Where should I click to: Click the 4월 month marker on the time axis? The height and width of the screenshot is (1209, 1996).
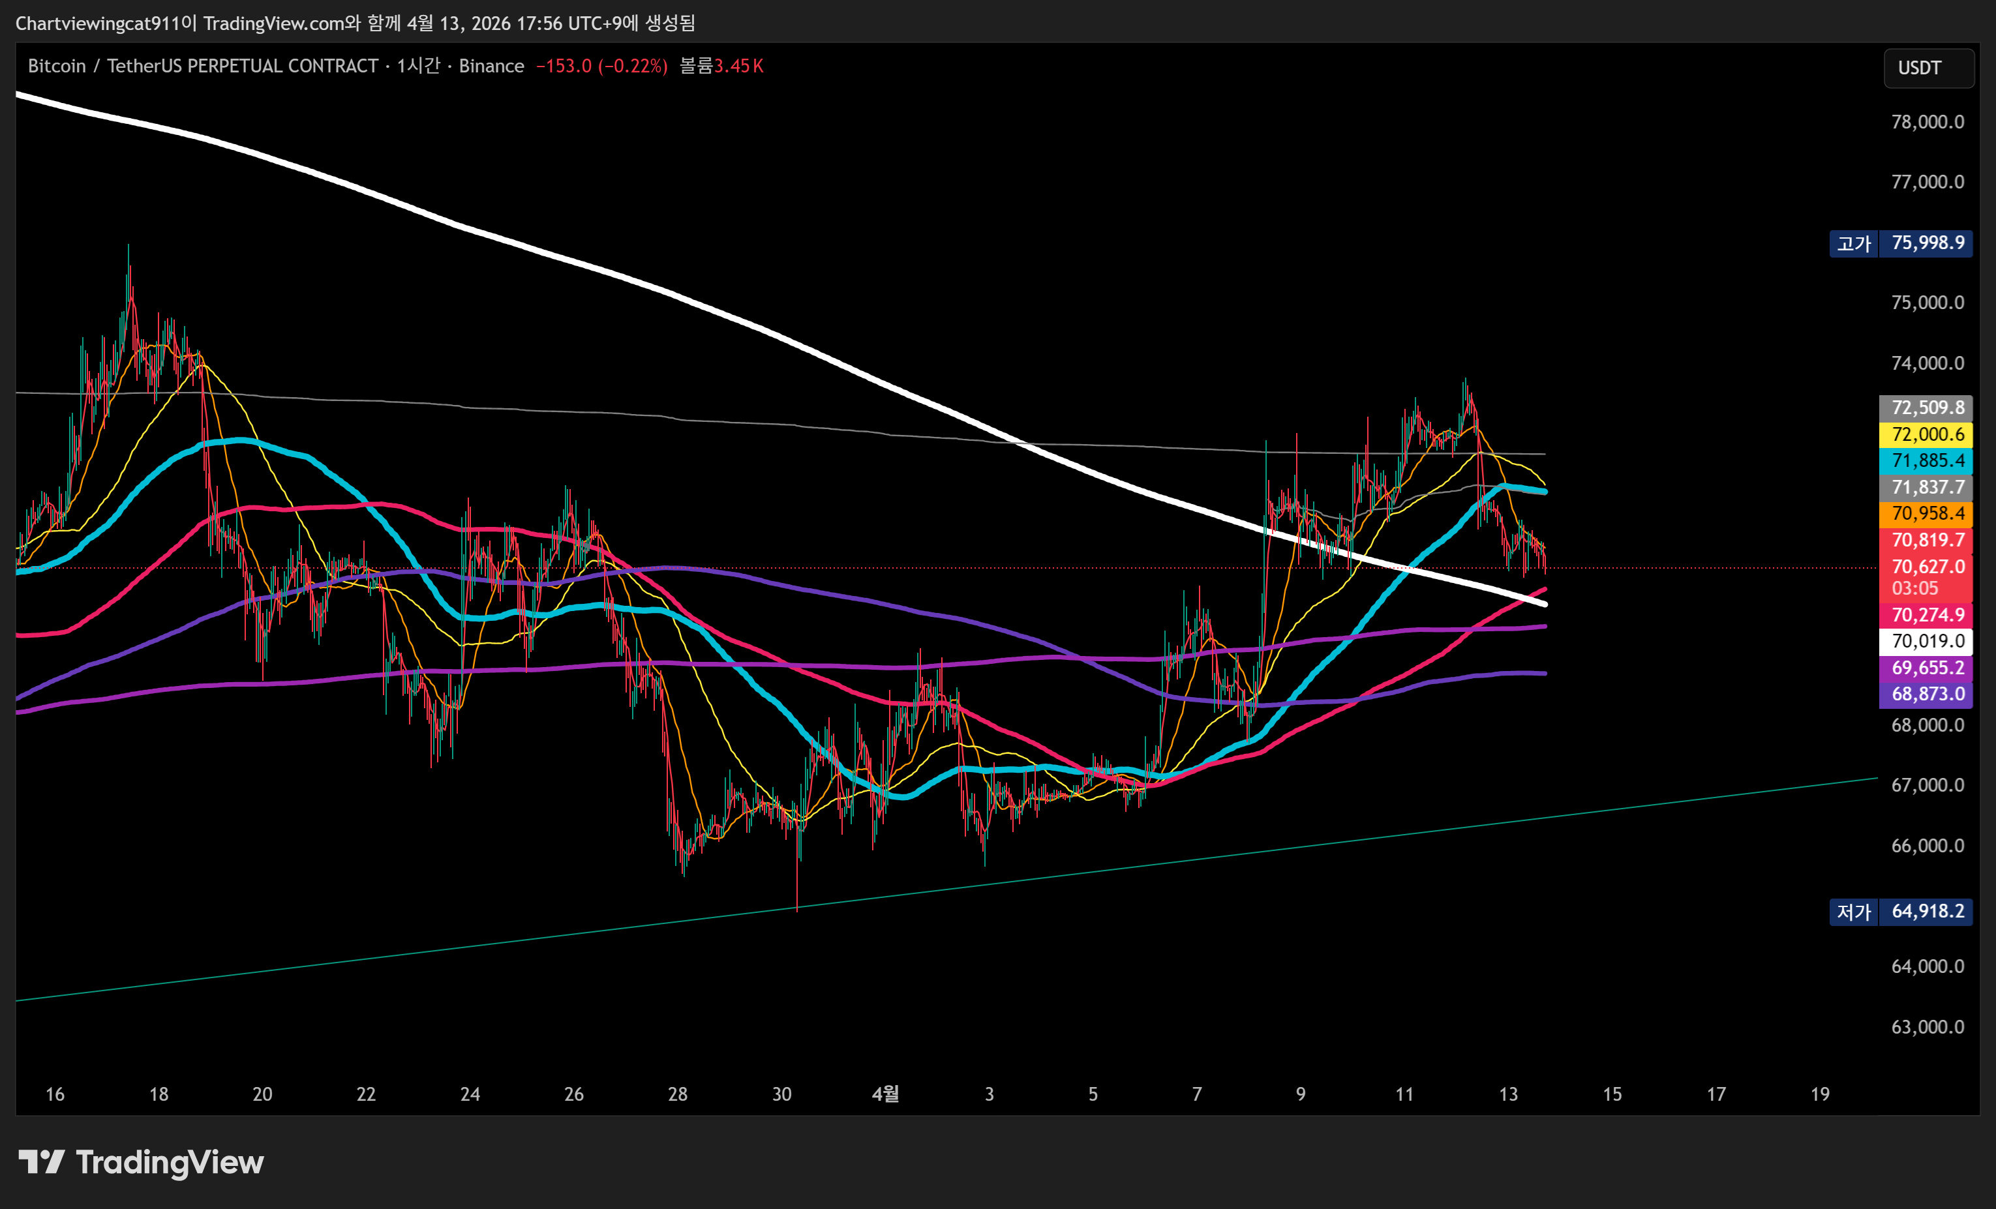[x=885, y=1094]
